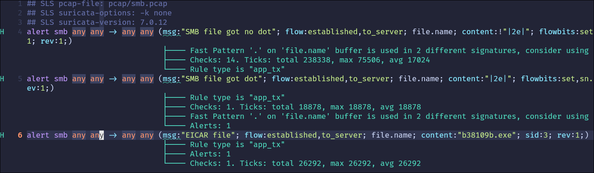Click the diagnostic showing total 26292 ticks
This screenshot has height=173, width=594.
[305, 164]
